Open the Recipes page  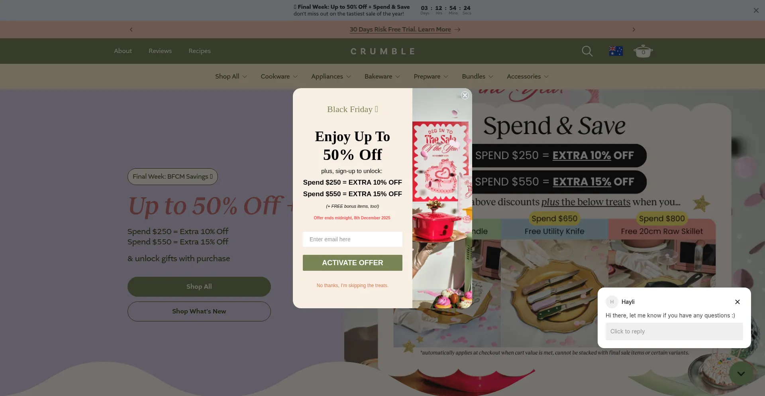[x=200, y=51]
